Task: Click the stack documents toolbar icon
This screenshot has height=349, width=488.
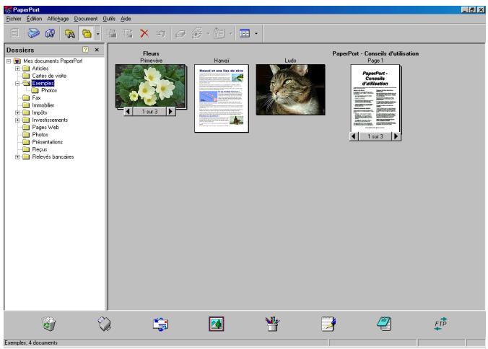Action: coord(180,33)
